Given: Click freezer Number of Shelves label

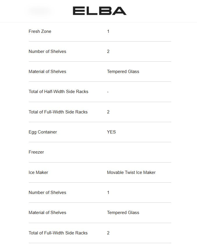Looking at the screenshot, I should (x=47, y=193).
